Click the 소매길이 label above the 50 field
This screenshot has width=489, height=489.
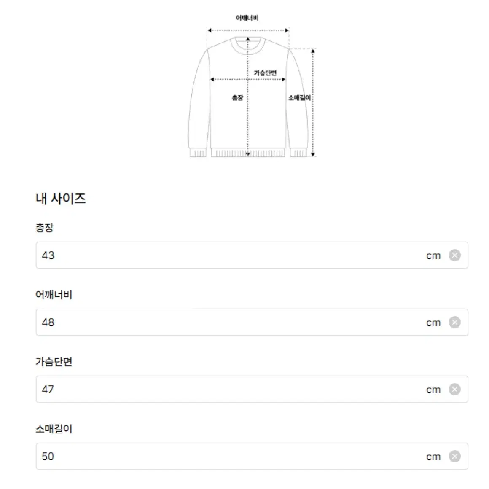tap(54, 429)
